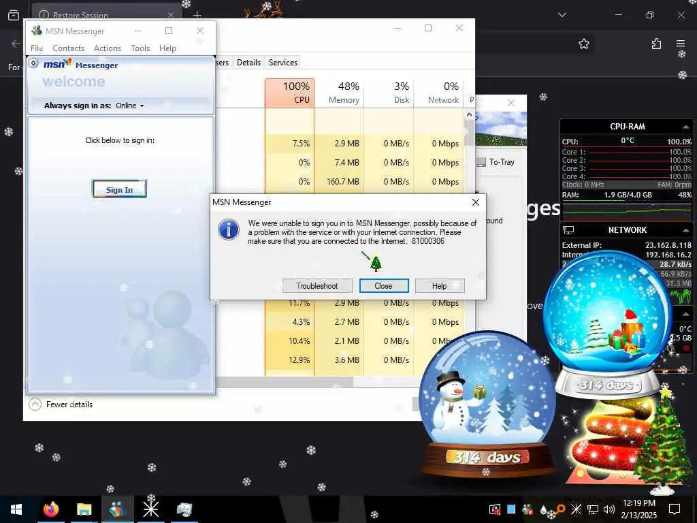Sort Task Manager by the 3% Disk column
Image resolution: width=697 pixels, height=523 pixels.
coord(389,93)
